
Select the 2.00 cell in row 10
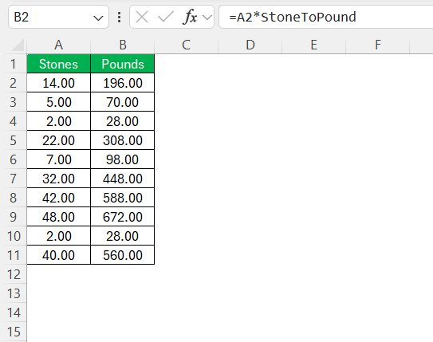[58, 236]
